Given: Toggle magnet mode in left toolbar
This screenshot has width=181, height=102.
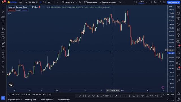Looking at the screenshot, I should click(3, 53).
